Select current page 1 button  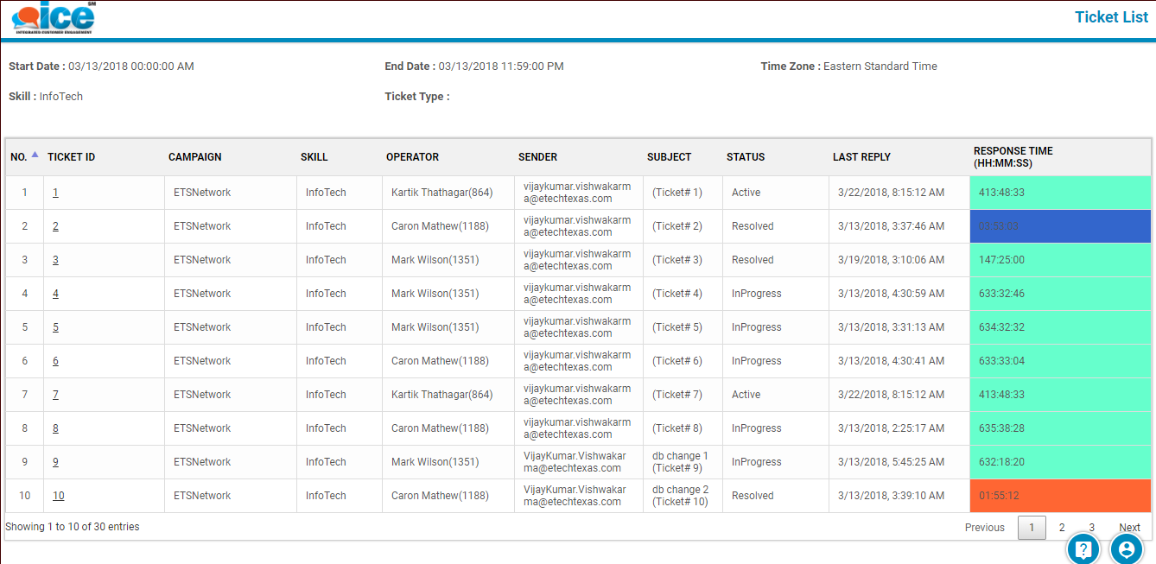click(1032, 528)
